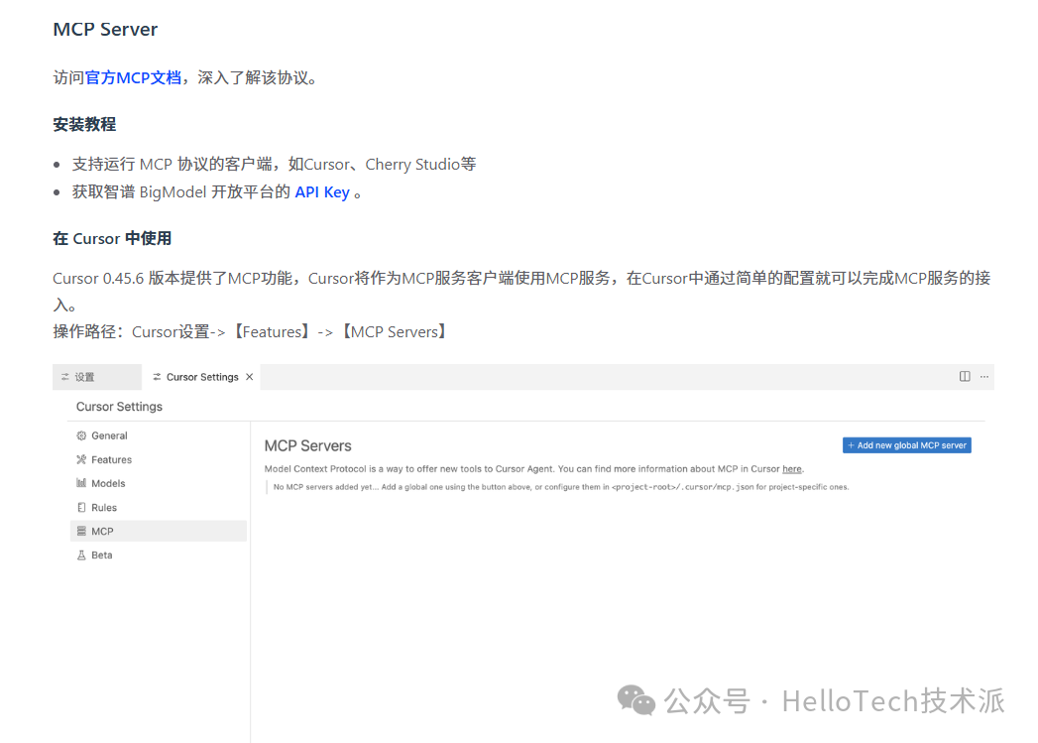Open the API Key link
The image size is (1038, 743).
322,191
